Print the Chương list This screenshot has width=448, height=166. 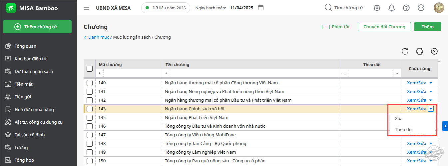[420, 51]
